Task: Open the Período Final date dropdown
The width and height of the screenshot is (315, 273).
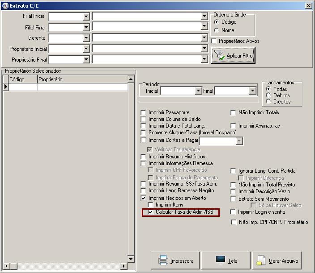Action: [252, 91]
